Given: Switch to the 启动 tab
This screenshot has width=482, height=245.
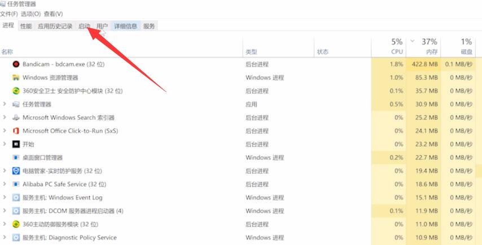Looking at the screenshot, I should click(x=84, y=26).
